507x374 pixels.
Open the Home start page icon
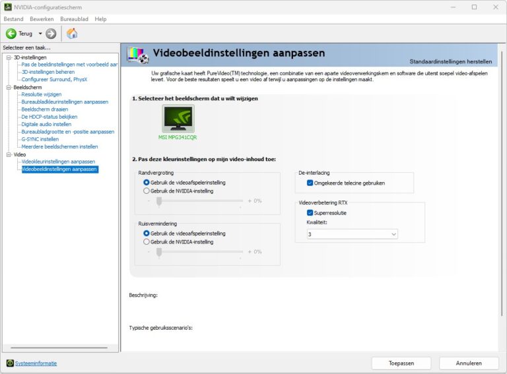[72, 34]
